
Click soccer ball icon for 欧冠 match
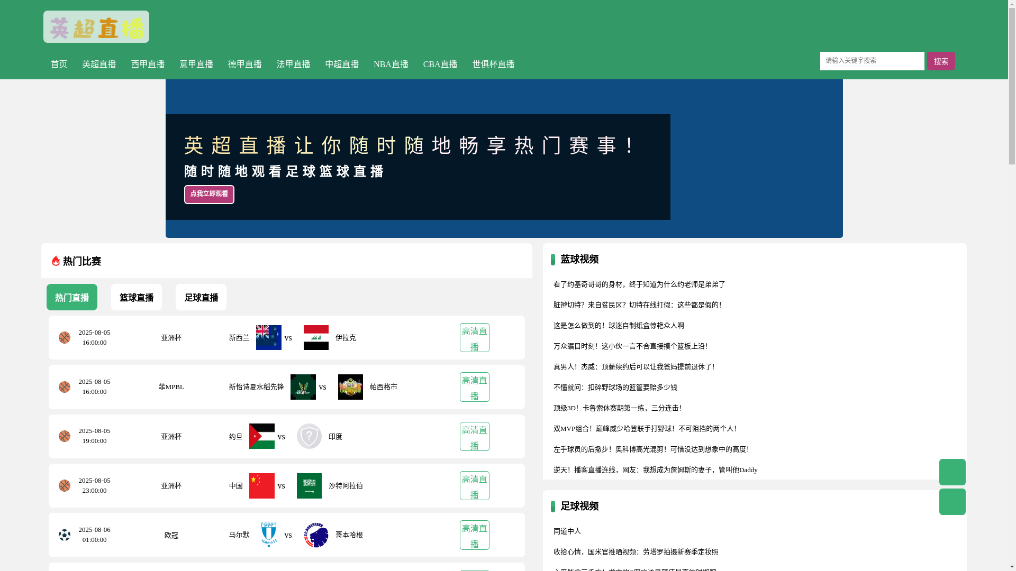65,535
